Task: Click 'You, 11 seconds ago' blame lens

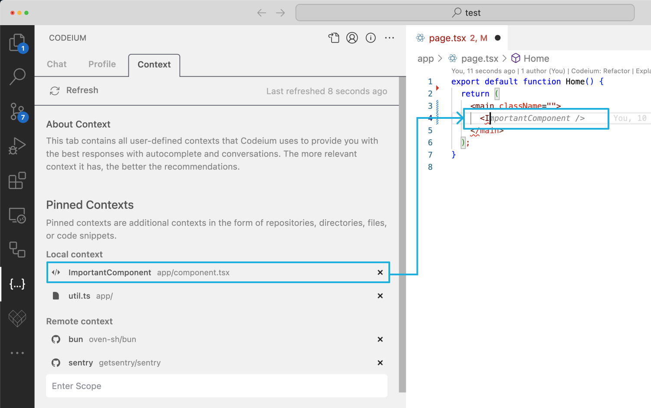Action: (483, 71)
